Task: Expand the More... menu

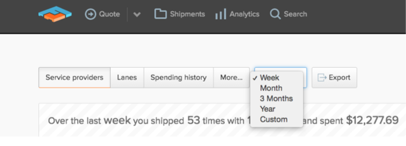Action: click(x=231, y=78)
